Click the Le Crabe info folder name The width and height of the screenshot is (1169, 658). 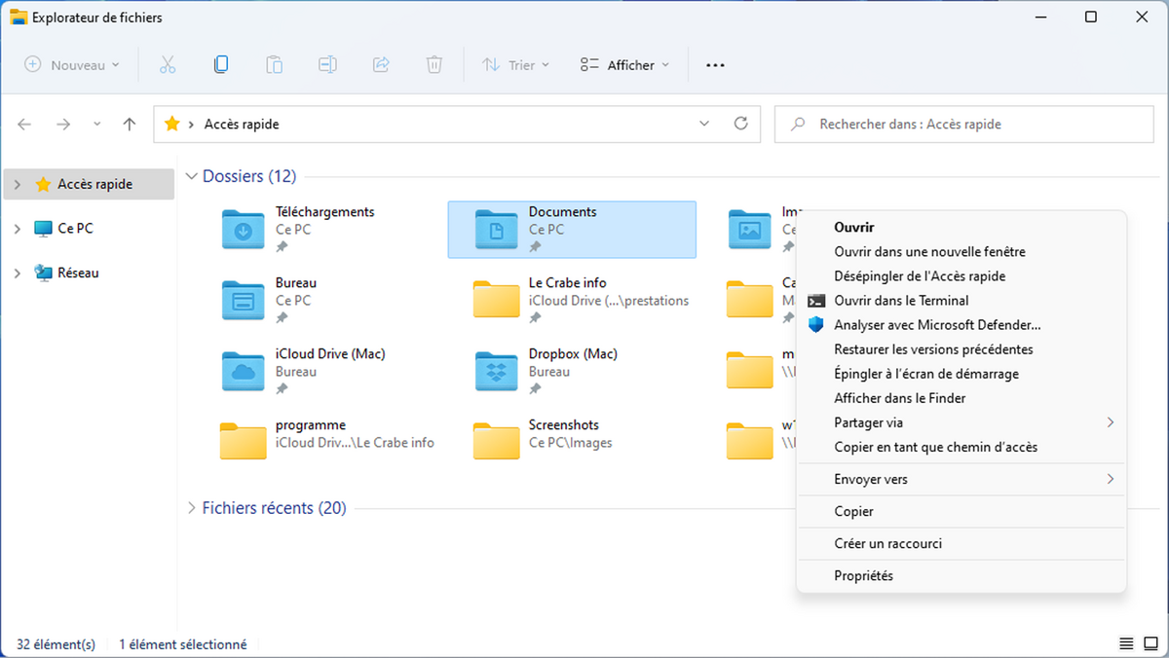(568, 283)
